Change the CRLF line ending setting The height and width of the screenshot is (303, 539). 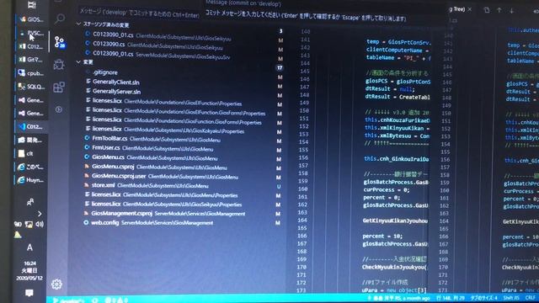531,297
